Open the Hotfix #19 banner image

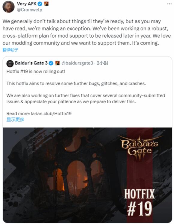pyautogui.click(x=87, y=175)
